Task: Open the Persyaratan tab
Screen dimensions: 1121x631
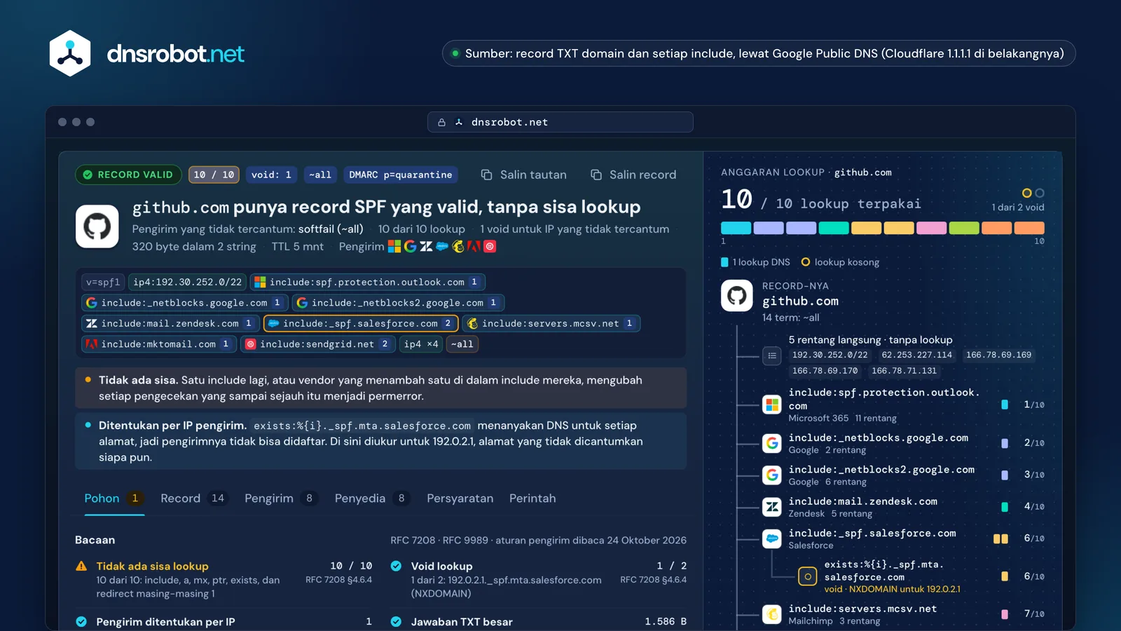Action: (460, 498)
